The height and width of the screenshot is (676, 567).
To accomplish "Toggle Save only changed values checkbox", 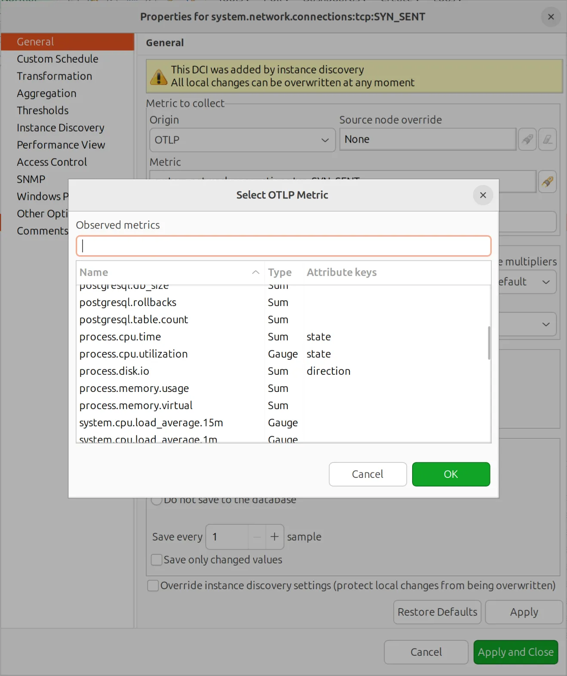I will pos(157,560).
